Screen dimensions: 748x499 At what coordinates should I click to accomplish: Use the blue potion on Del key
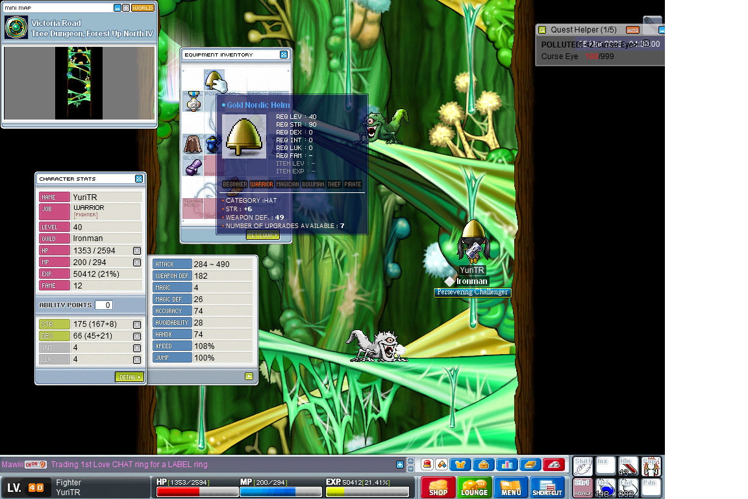[x=606, y=487]
